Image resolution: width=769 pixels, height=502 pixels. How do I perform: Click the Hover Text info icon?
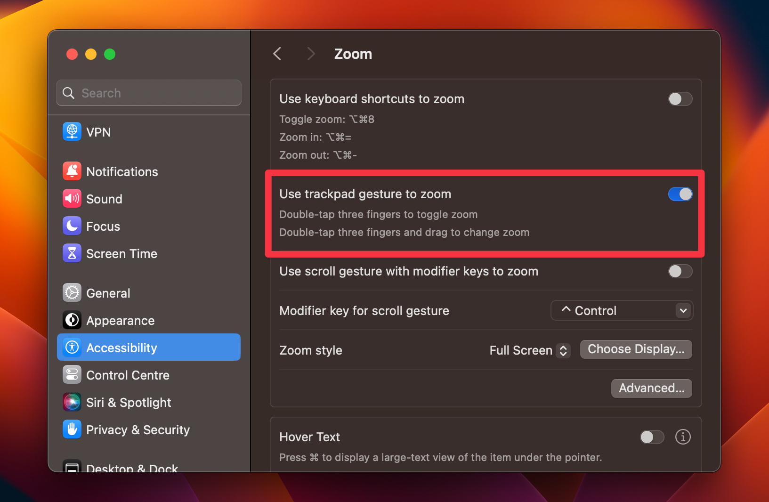click(x=683, y=437)
